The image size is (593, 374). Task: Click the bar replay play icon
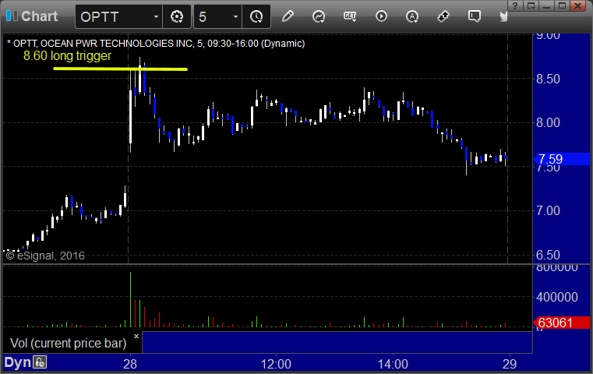[381, 16]
